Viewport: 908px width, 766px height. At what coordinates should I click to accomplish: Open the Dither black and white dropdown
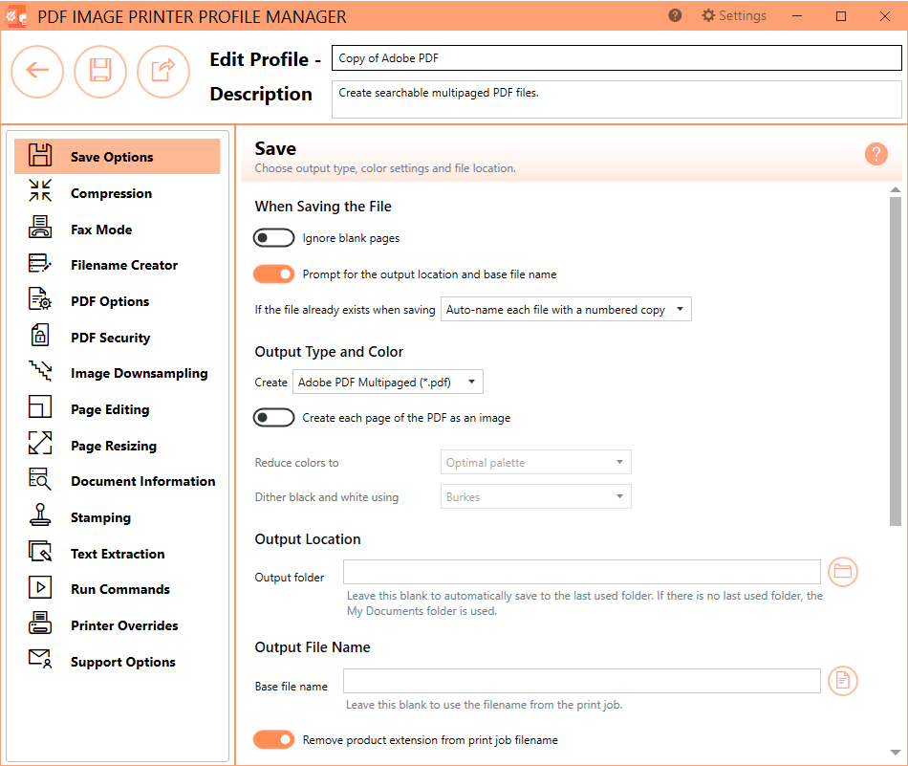535,496
